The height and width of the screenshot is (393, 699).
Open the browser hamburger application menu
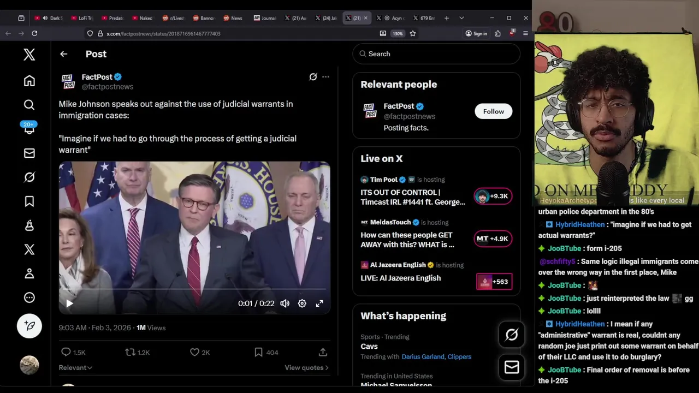pos(525,34)
